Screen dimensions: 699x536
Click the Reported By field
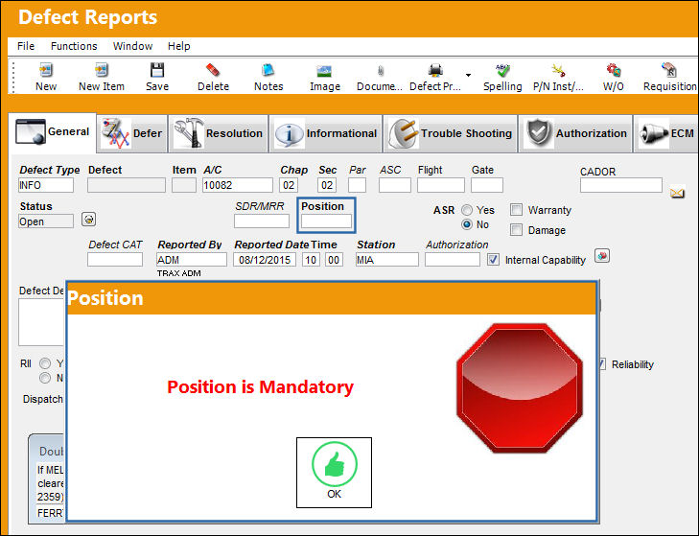(x=192, y=260)
